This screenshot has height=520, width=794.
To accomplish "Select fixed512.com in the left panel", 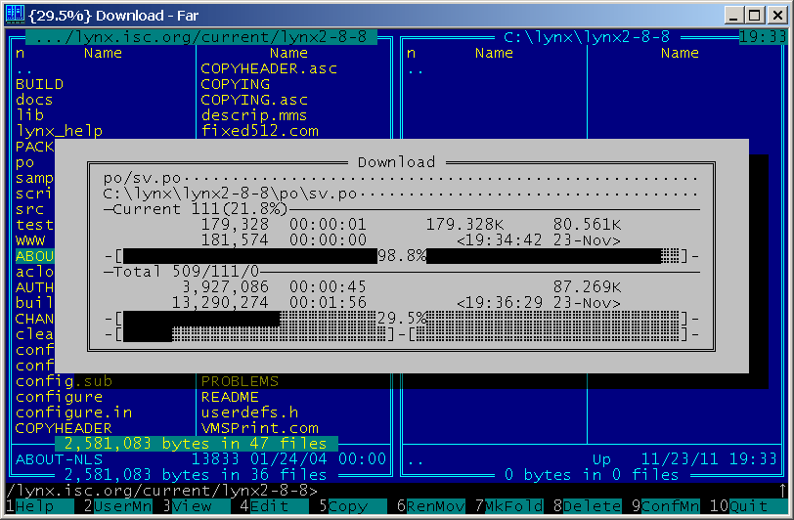I will 260,131.
